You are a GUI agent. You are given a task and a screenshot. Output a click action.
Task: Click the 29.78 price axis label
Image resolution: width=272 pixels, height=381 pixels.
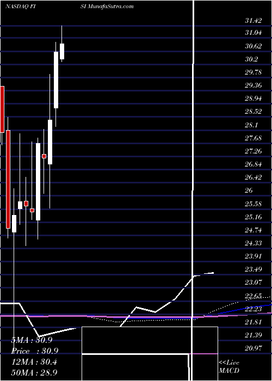tap(254, 72)
